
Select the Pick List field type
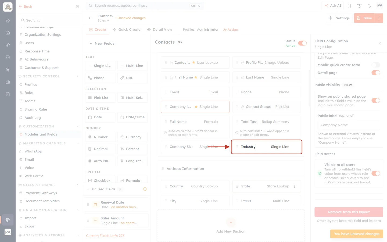[x=100, y=98]
